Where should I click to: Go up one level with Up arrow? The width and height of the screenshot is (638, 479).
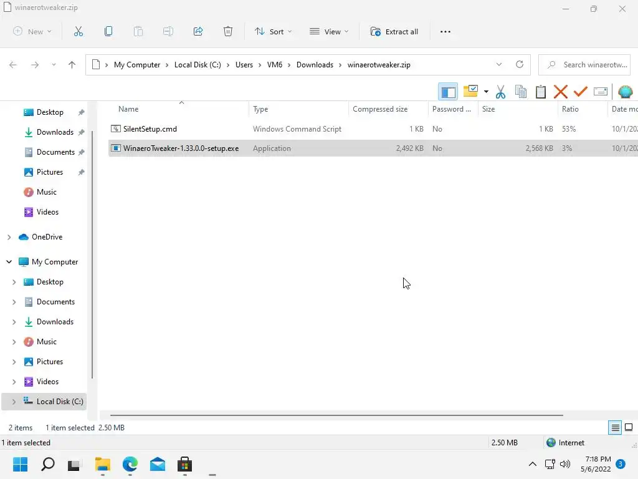[72, 65]
